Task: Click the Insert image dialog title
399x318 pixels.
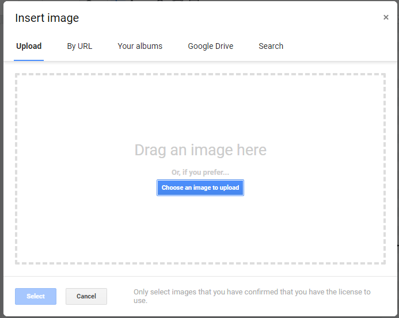Action: [47, 18]
